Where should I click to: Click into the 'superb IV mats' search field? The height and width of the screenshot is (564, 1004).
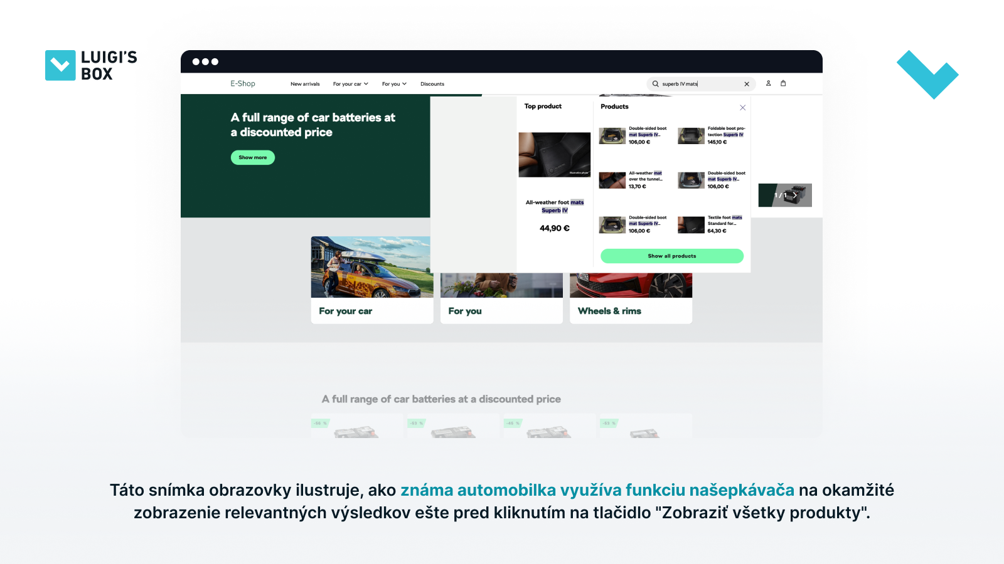click(x=700, y=84)
